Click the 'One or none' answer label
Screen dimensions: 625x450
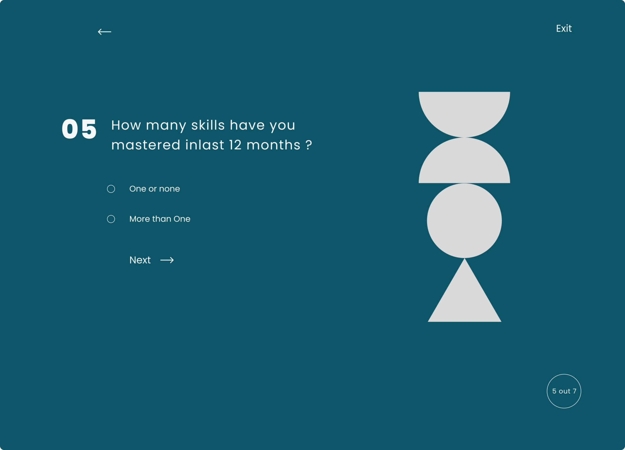(154, 189)
